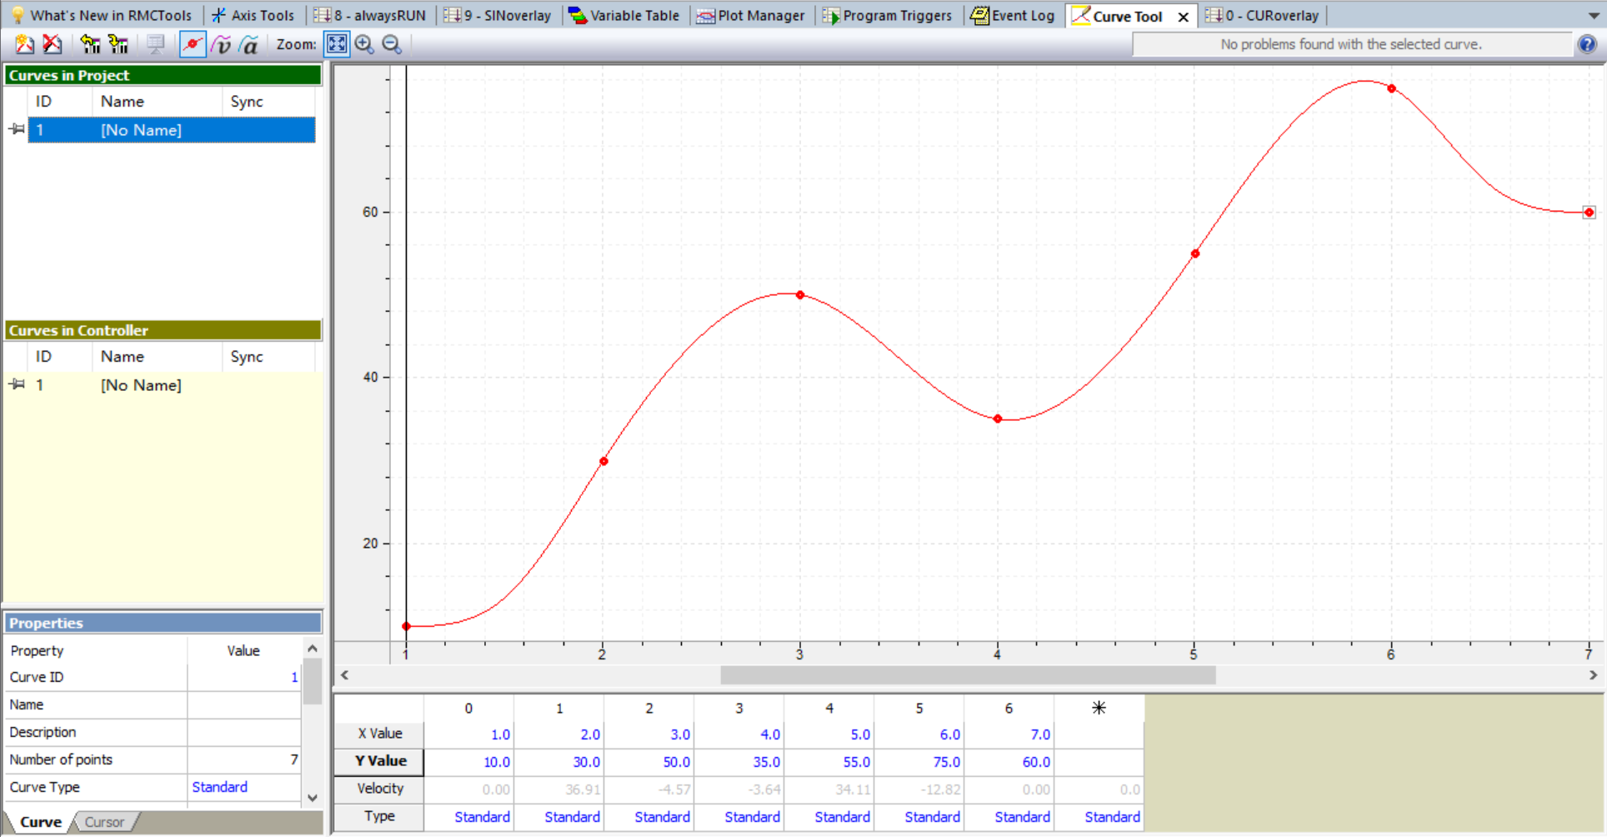
Task: Select the curve point at X 2
Action: [603, 461]
